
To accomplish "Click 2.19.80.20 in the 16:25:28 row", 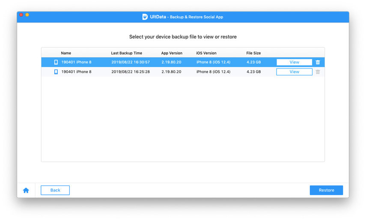I will [171, 72].
